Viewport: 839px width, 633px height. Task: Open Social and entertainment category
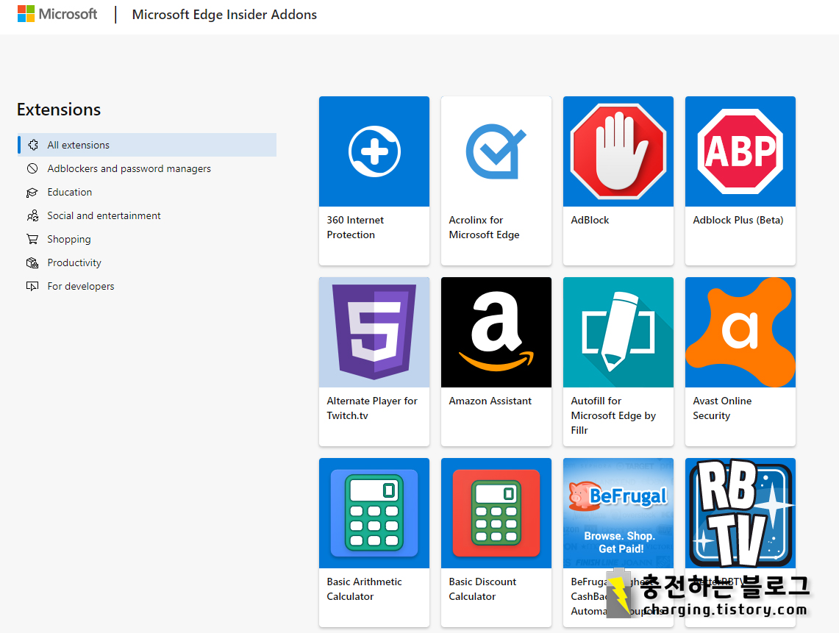(104, 215)
